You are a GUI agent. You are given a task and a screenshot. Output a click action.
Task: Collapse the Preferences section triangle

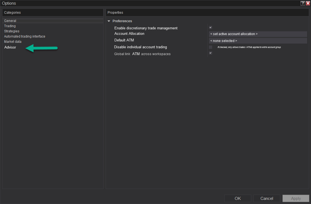point(109,21)
